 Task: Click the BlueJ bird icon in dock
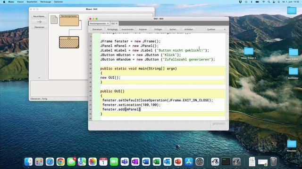[x=215, y=161]
